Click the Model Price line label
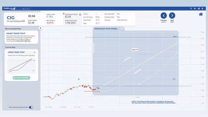 pyautogui.click(x=127, y=59)
